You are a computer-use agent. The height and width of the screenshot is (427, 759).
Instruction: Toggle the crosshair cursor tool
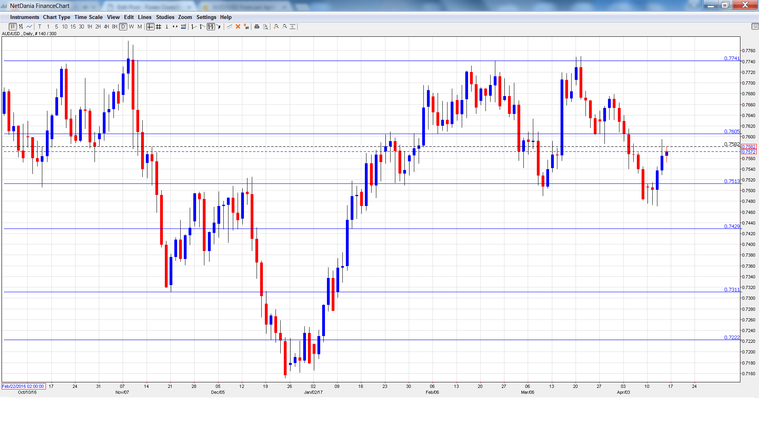click(x=150, y=26)
